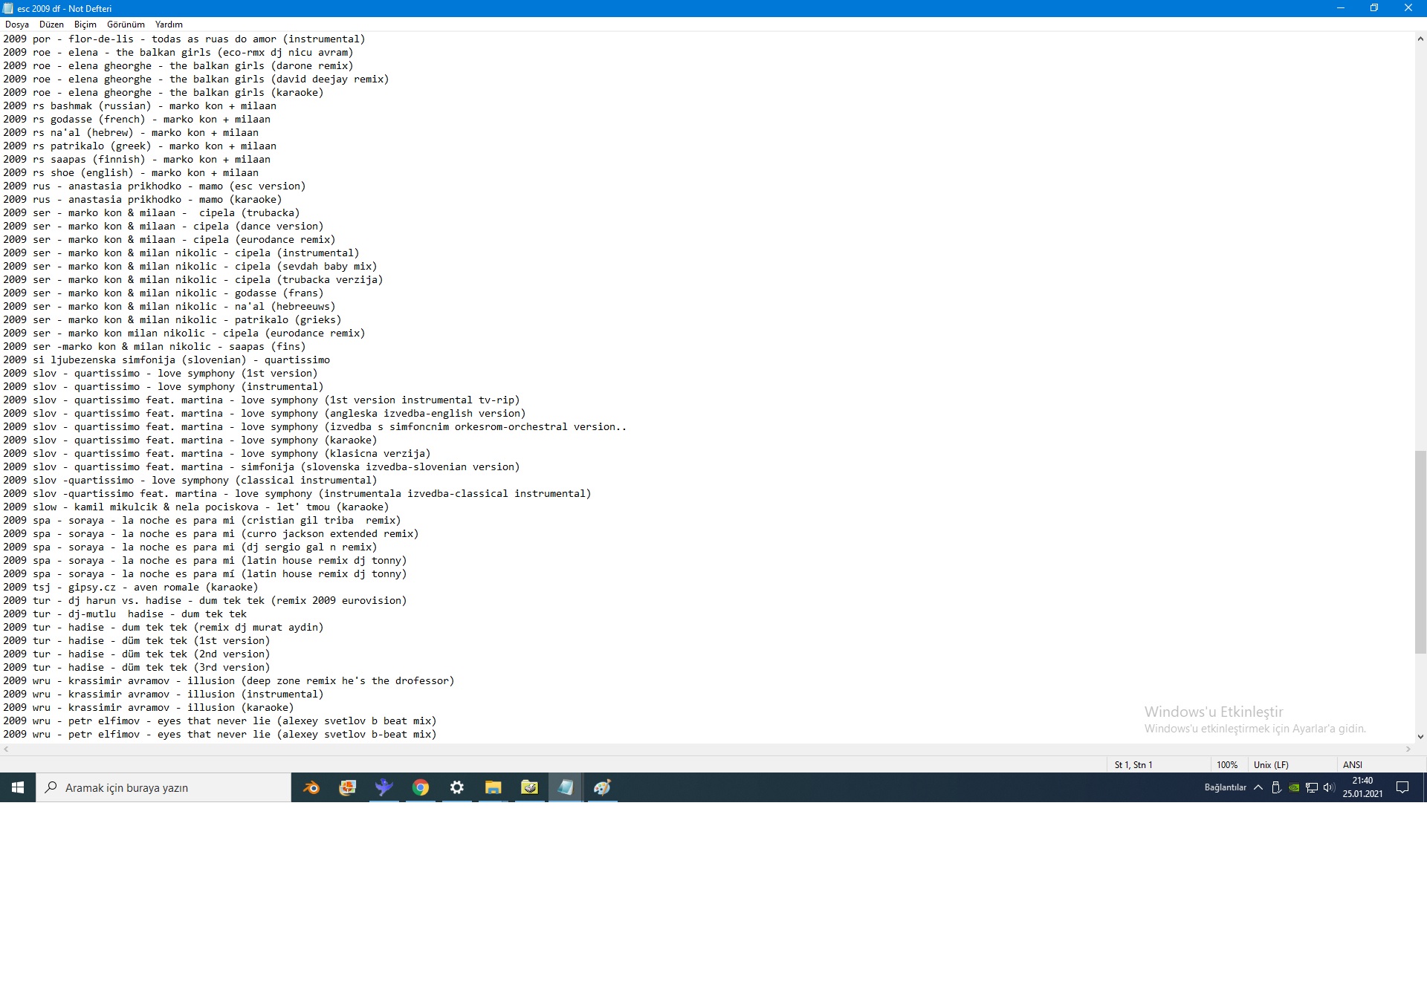Expand the hidden tray icons chevron
Image resolution: width=1427 pixels, height=1005 pixels.
pos(1258,787)
